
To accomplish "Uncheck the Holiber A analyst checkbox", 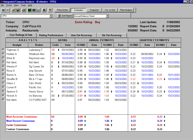I will coord(3,54).
